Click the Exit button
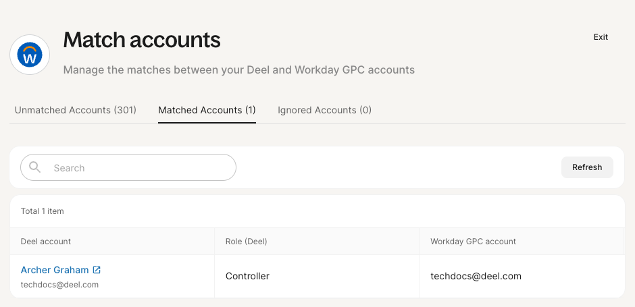Viewport: 635px width, 307px height. click(601, 37)
